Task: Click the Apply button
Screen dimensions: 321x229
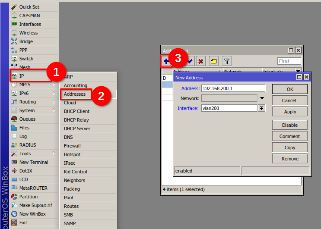Action: coord(290,112)
